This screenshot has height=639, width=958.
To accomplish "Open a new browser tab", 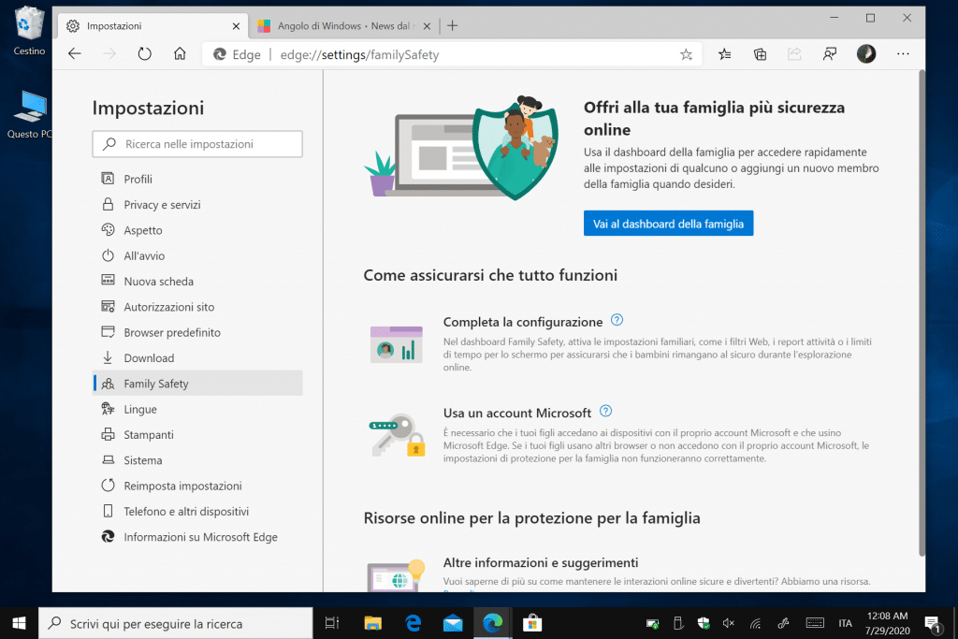I will (x=452, y=25).
